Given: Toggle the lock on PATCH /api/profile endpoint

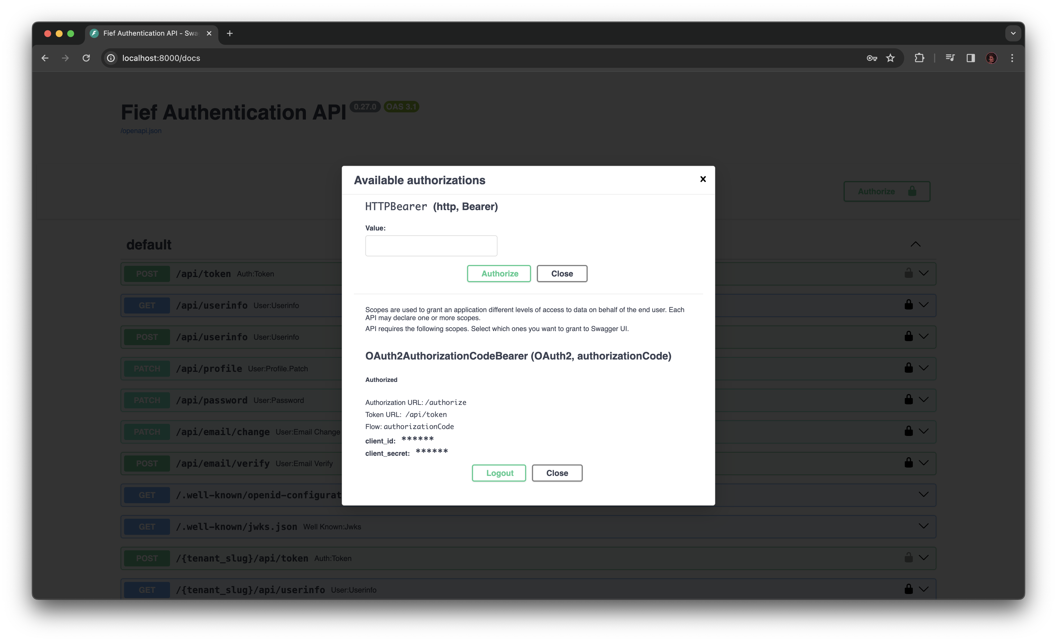Looking at the screenshot, I should [908, 368].
